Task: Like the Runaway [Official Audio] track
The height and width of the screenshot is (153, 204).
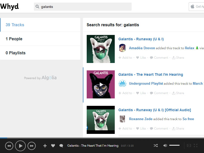Action: tap(141, 129)
